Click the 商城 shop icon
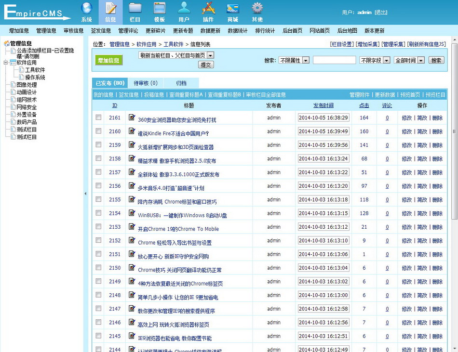Image resolution: width=458 pixels, height=352 pixels. tap(233, 12)
